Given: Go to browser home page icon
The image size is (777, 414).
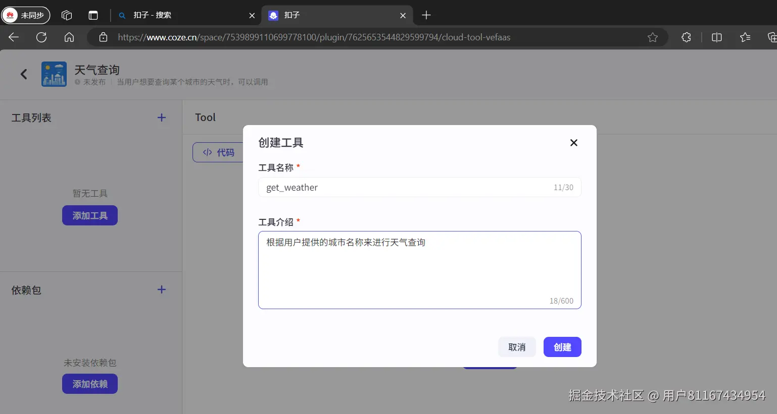Looking at the screenshot, I should coord(69,37).
